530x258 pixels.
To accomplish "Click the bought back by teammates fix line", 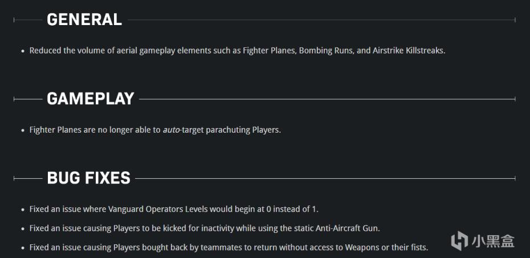I will pyautogui.click(x=229, y=248).
